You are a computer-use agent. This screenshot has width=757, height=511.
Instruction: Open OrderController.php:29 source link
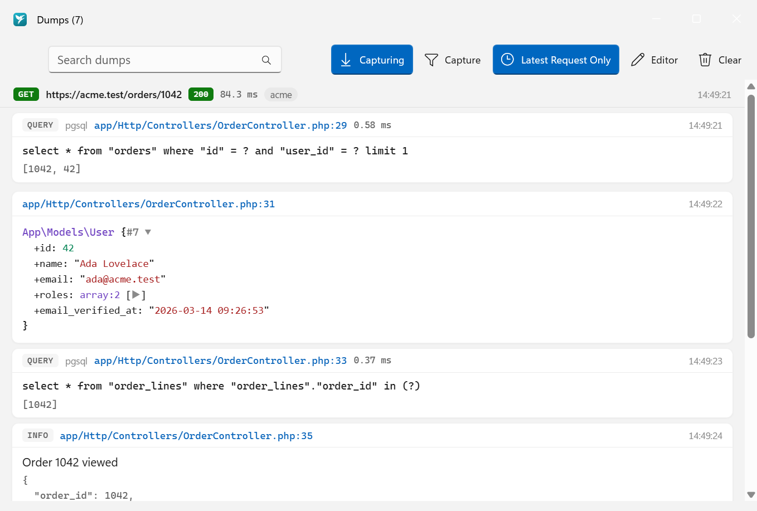click(220, 125)
